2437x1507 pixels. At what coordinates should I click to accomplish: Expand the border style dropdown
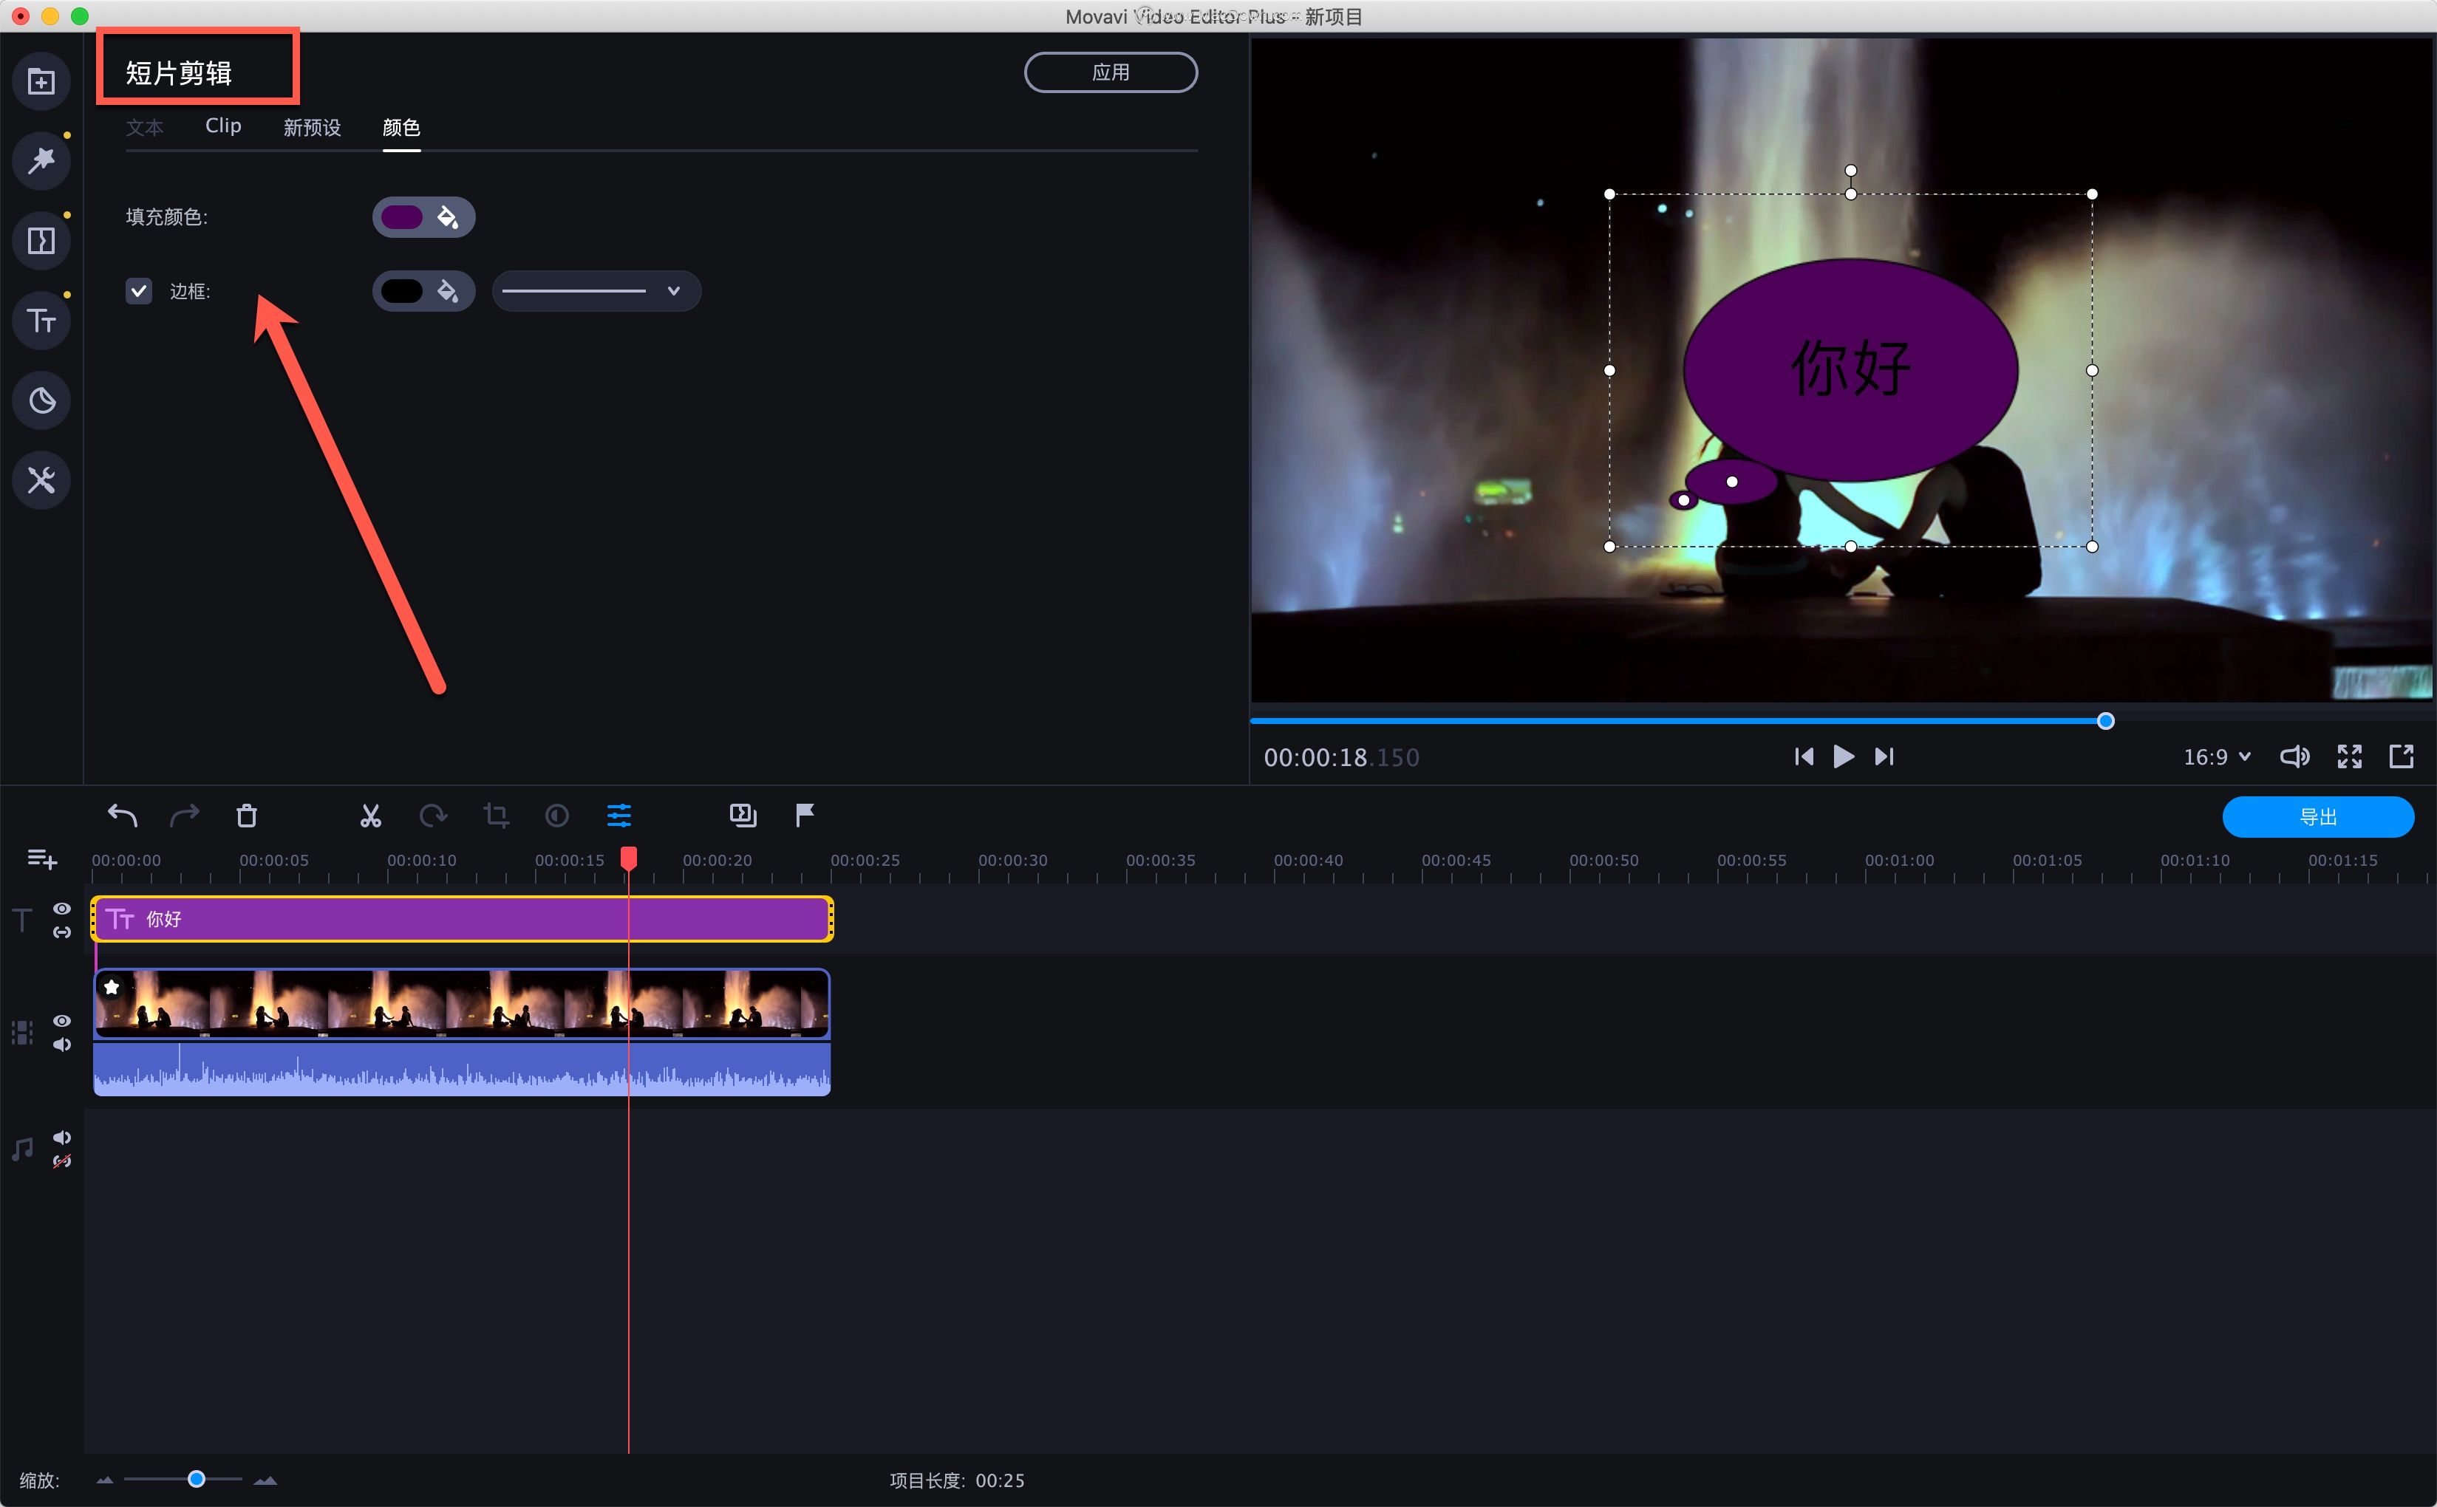tap(679, 290)
